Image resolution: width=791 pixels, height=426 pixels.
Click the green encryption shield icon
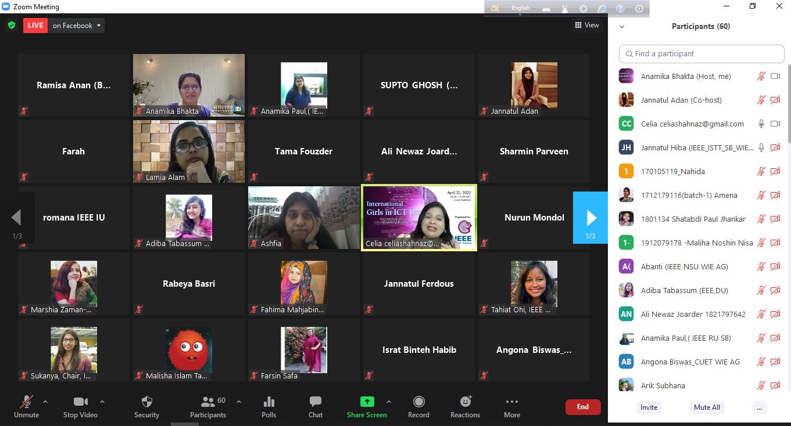[x=11, y=26]
